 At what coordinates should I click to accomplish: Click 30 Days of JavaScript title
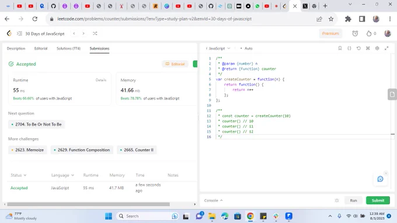click(x=45, y=34)
